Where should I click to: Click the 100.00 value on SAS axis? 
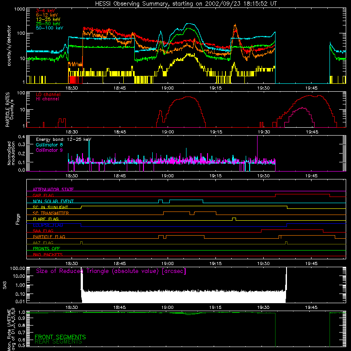point(18,268)
